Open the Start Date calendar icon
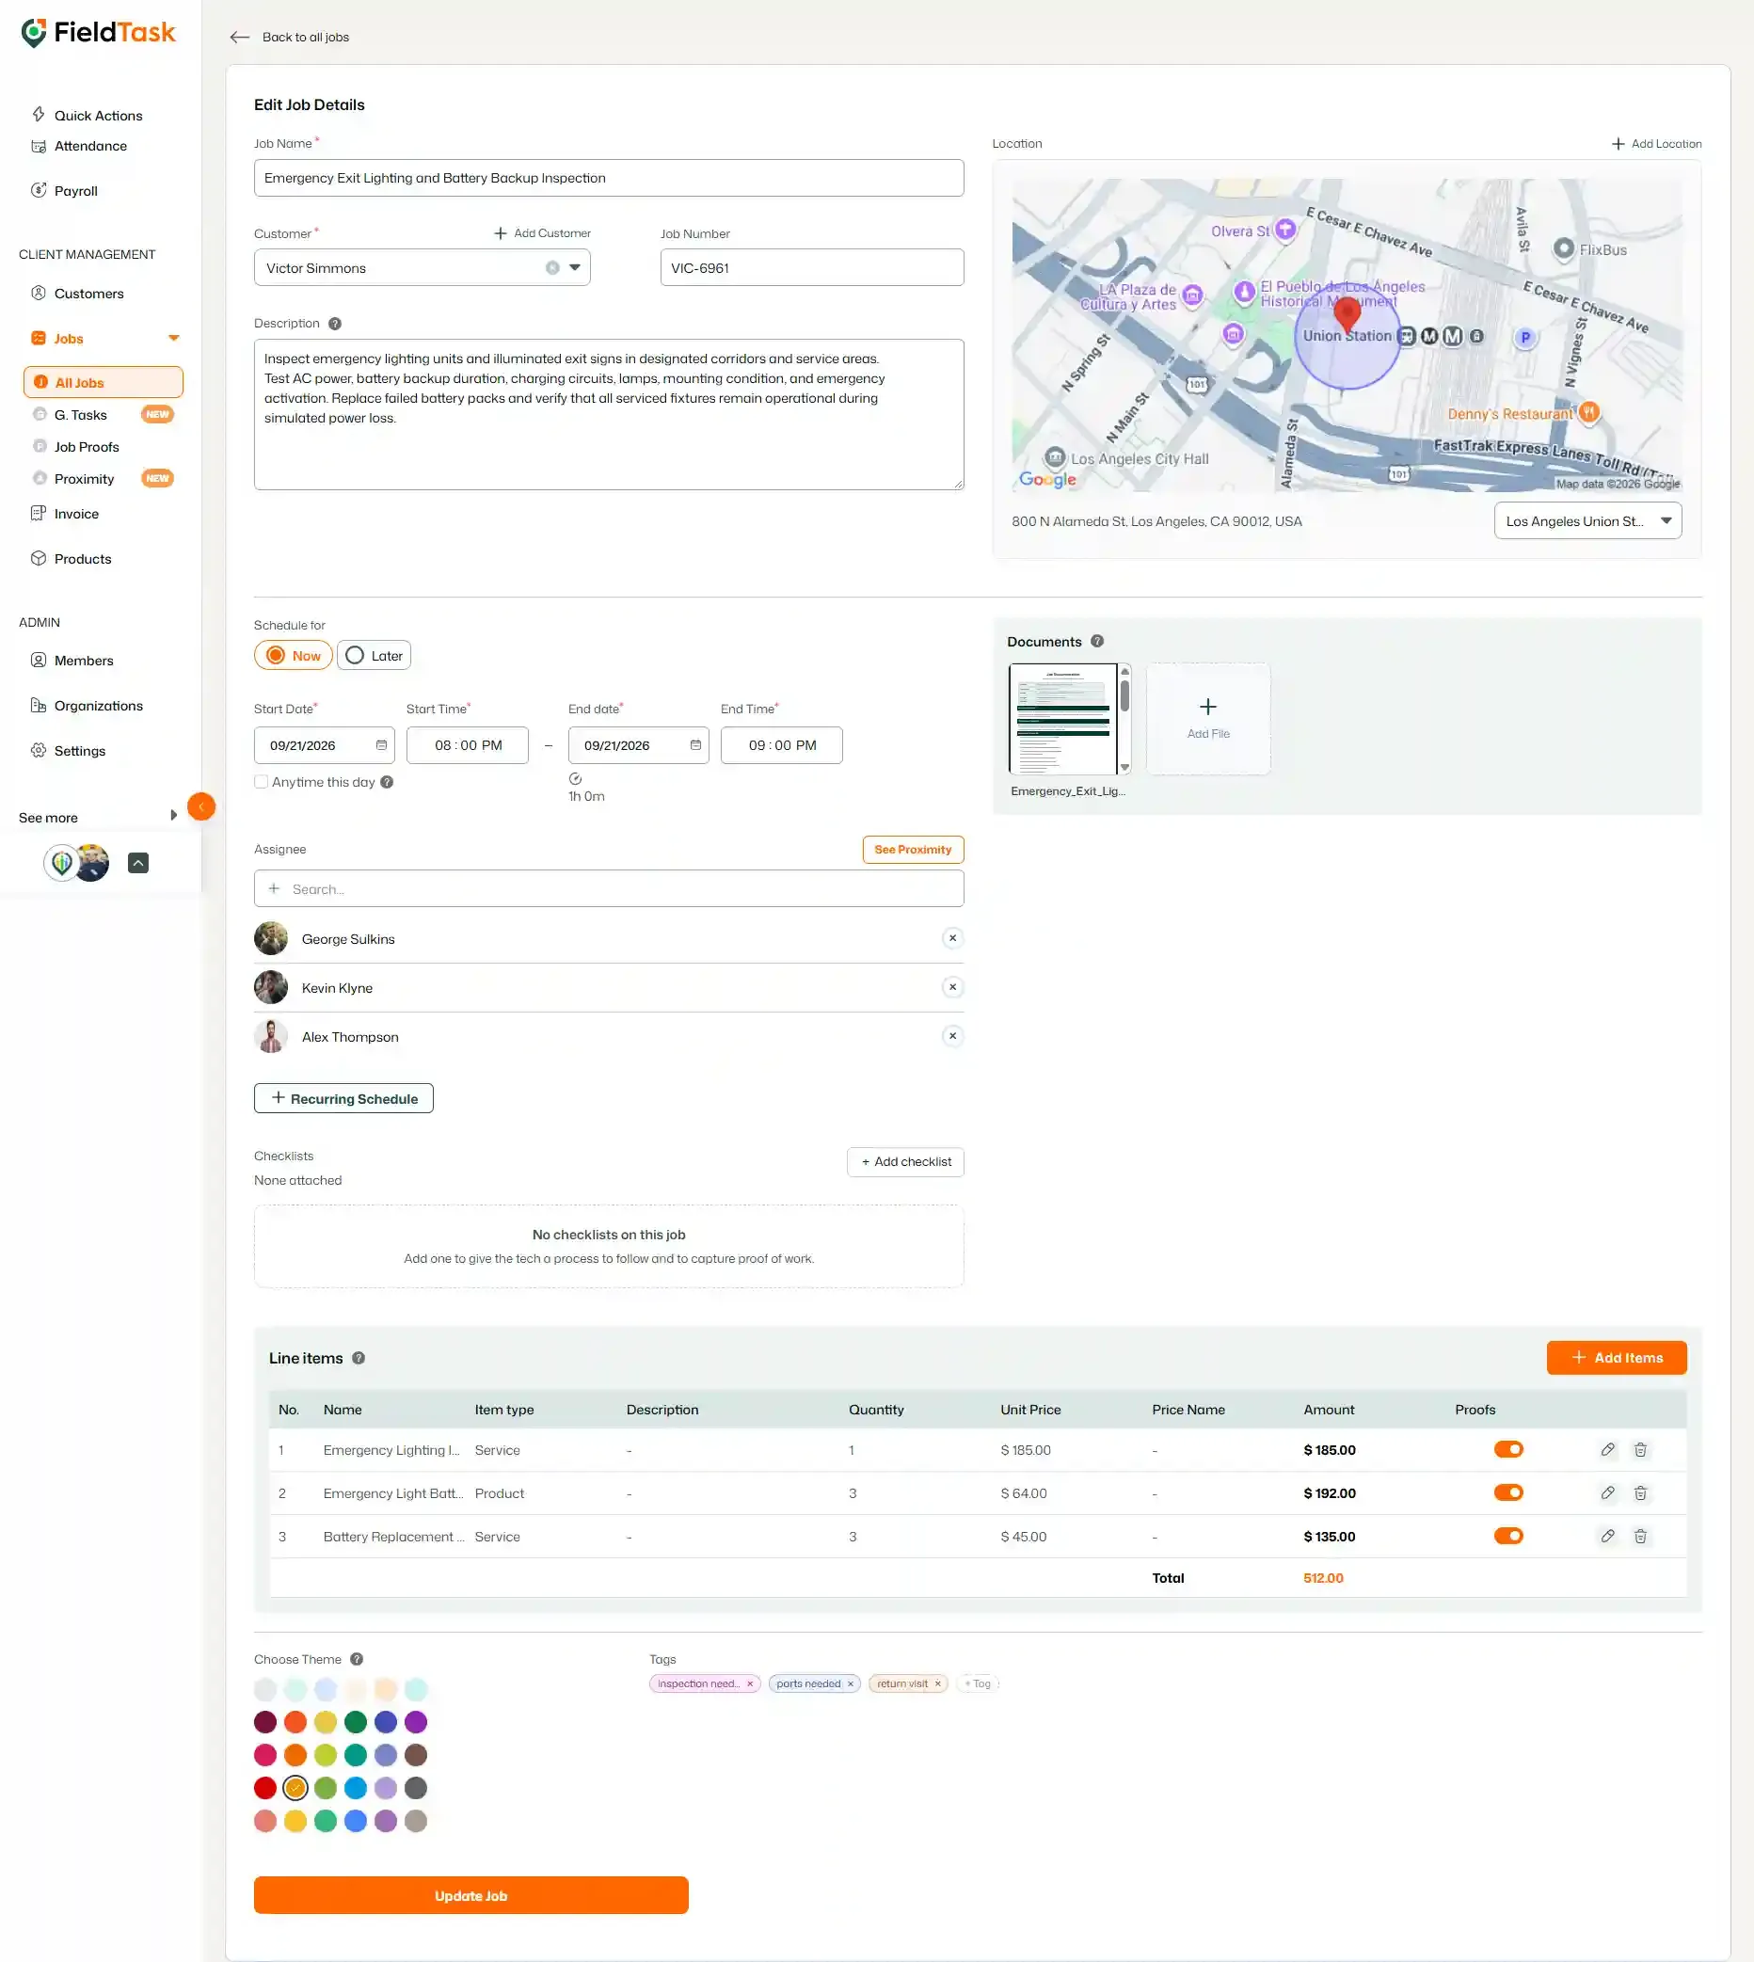This screenshot has width=1754, height=1962. (x=382, y=745)
